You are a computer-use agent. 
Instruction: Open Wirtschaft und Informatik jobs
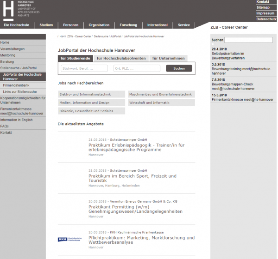(x=161, y=102)
